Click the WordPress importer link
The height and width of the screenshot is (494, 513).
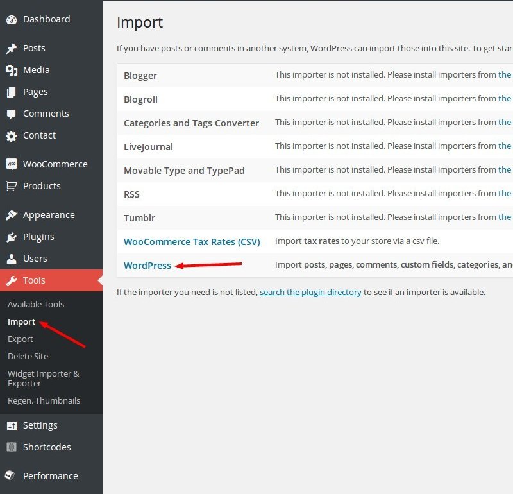click(x=147, y=266)
